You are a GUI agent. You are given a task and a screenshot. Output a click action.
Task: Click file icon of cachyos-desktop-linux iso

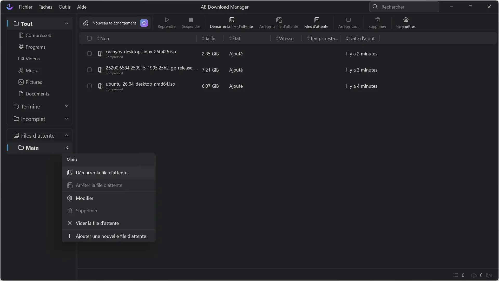tap(100, 54)
